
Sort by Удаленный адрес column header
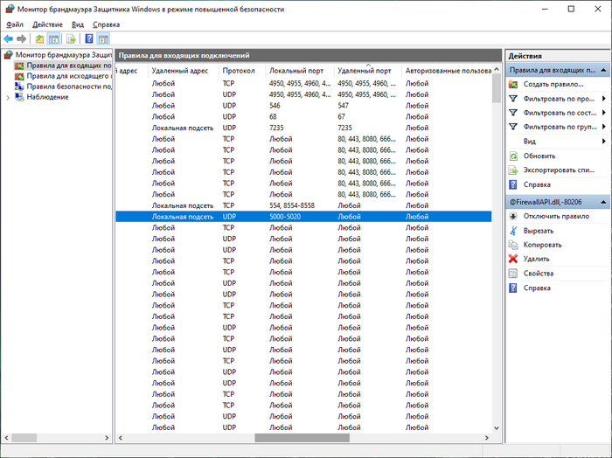tap(183, 71)
